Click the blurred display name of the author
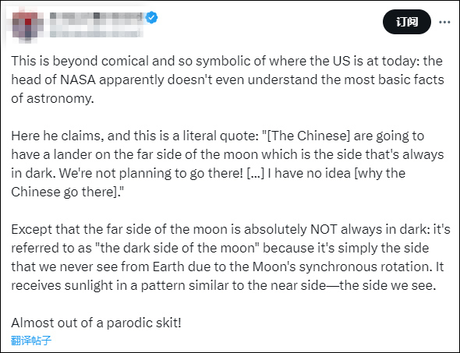The image size is (460, 353). click(97, 16)
